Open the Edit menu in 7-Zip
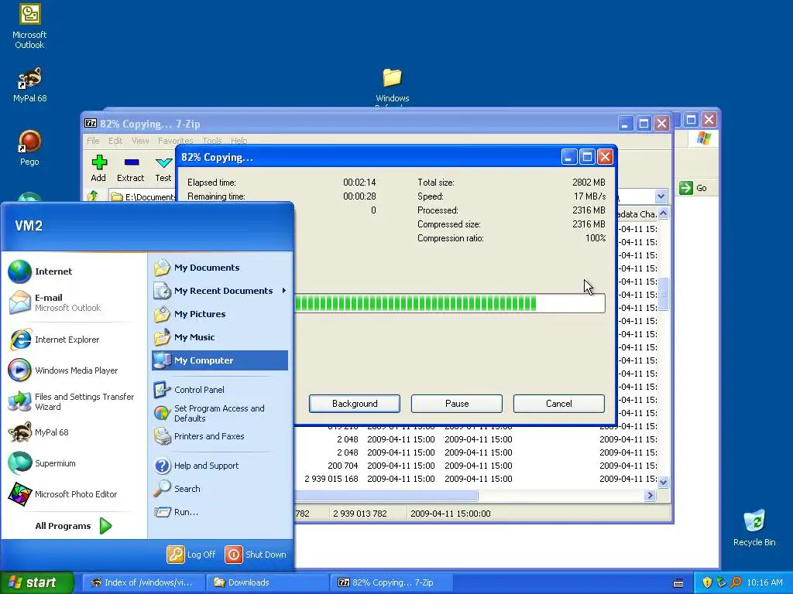This screenshot has height=594, width=793. tap(115, 141)
